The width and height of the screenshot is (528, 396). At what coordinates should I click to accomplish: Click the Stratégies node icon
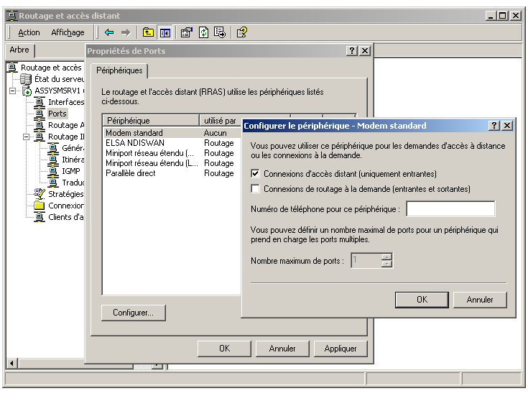[x=40, y=194]
